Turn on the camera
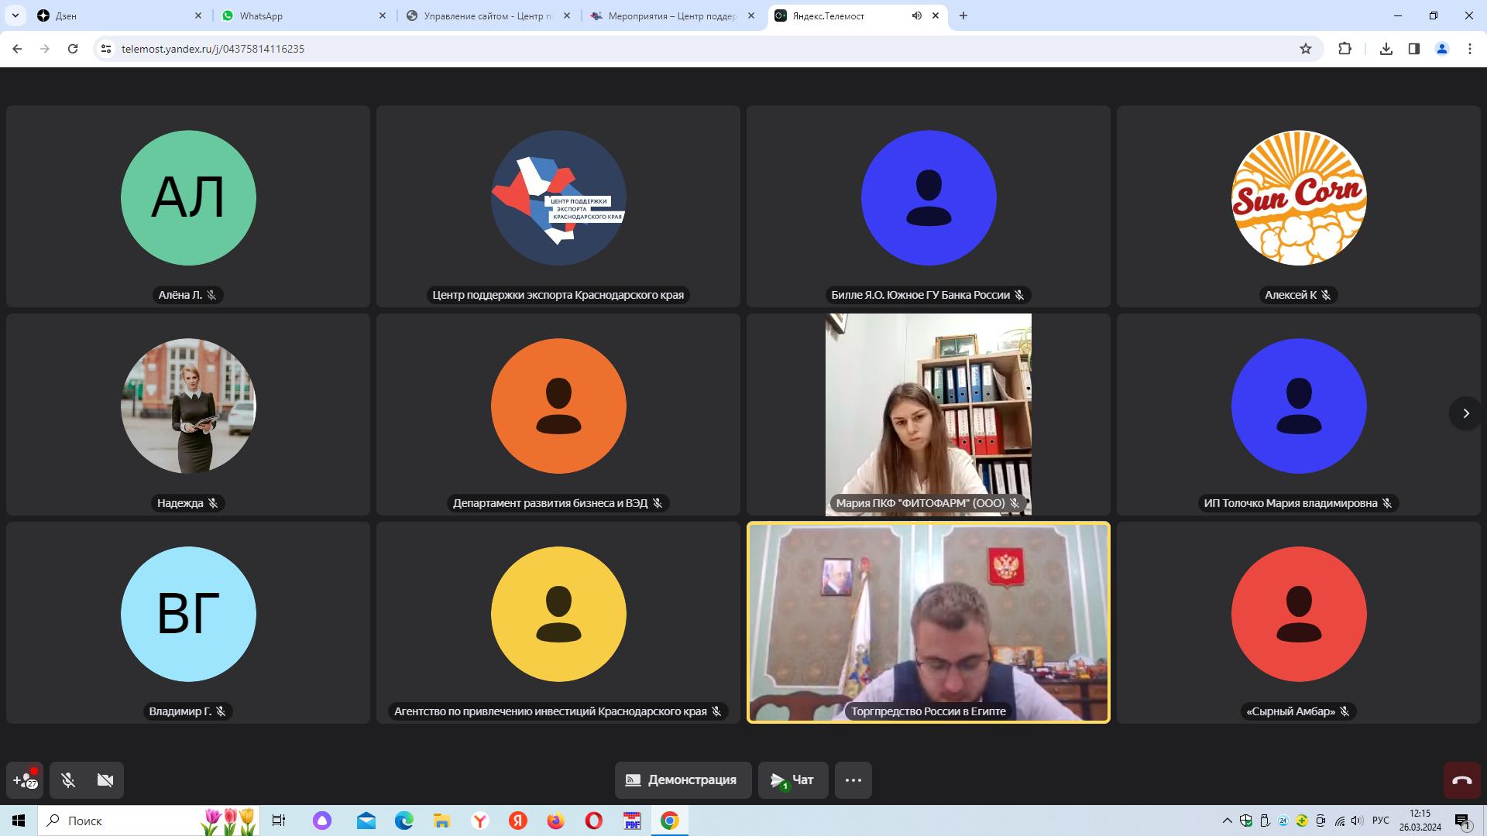The width and height of the screenshot is (1487, 836). click(105, 780)
